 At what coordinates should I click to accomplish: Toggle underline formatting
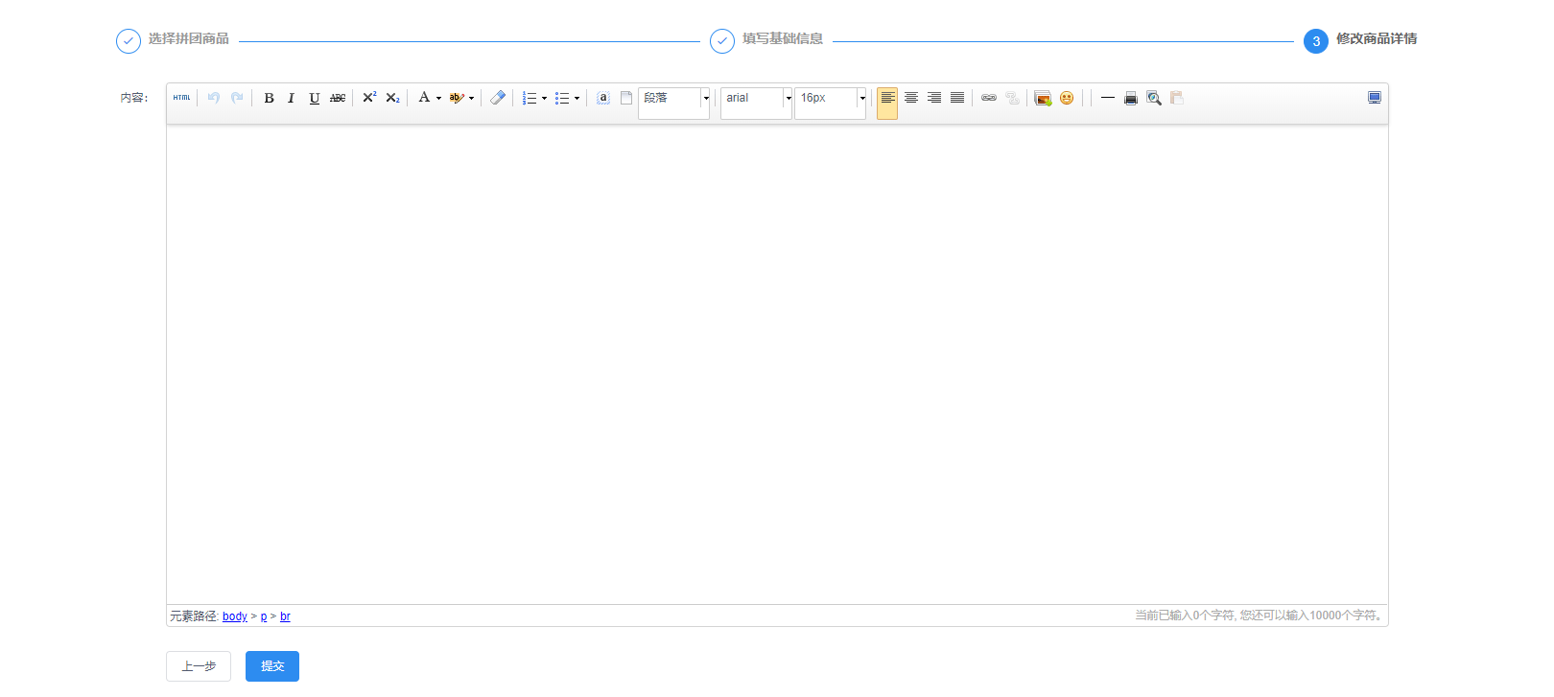click(315, 98)
